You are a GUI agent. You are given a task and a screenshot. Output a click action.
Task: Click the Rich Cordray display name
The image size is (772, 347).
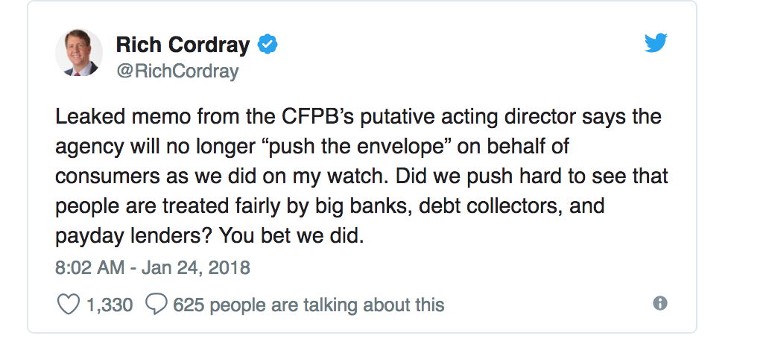183,45
